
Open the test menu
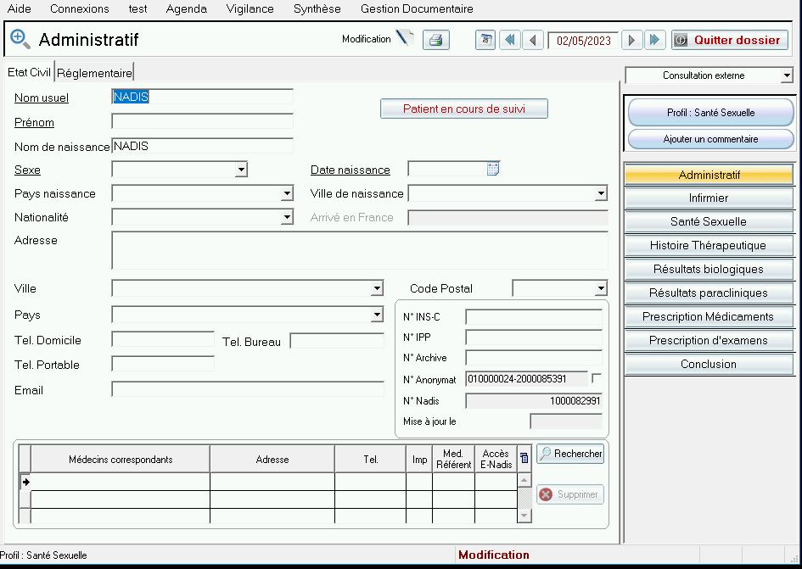[137, 8]
